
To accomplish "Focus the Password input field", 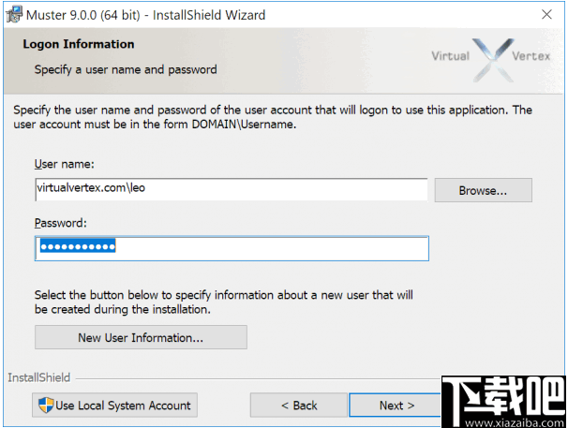I will [232, 248].
